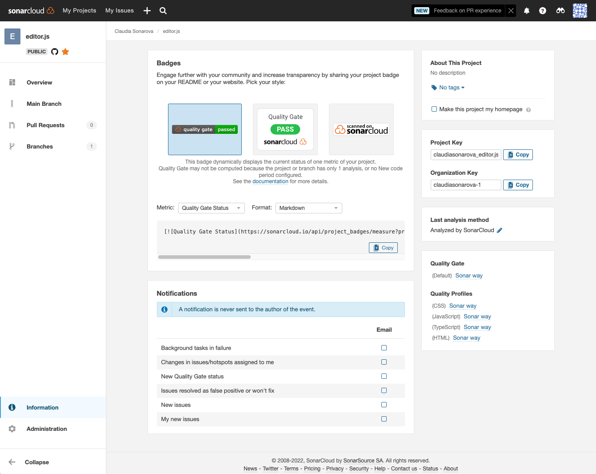Open the plus create menu
This screenshot has height=474, width=596.
tap(147, 11)
